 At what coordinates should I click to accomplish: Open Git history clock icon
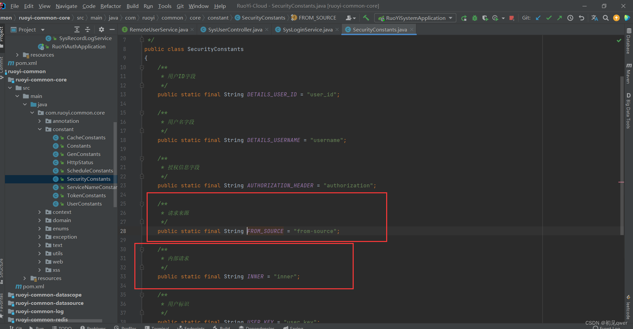click(570, 18)
